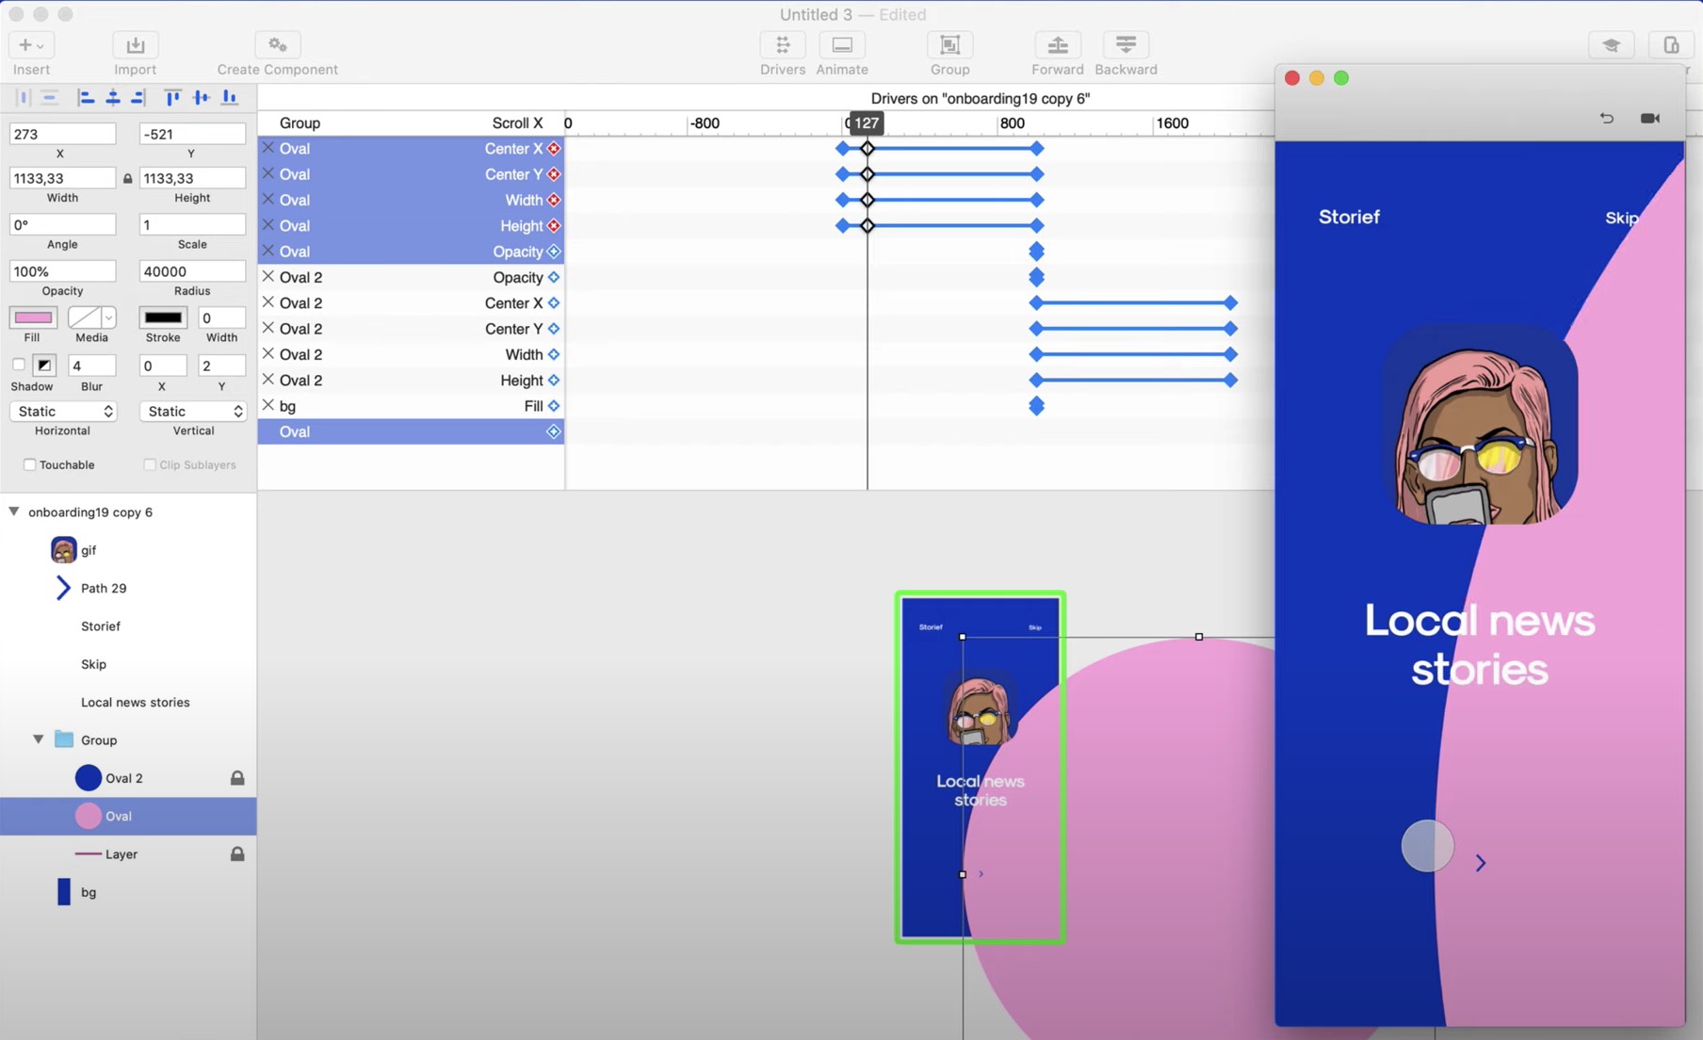Collapse the Group folder in layer list

39,739
